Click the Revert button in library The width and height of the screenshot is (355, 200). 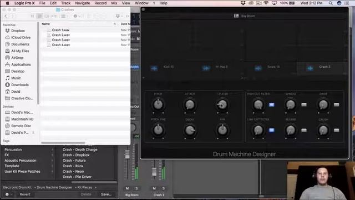click(x=25, y=194)
